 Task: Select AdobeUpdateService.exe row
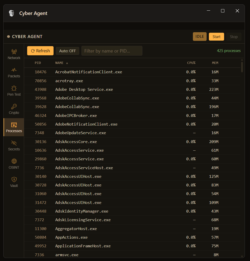[x=132, y=133]
